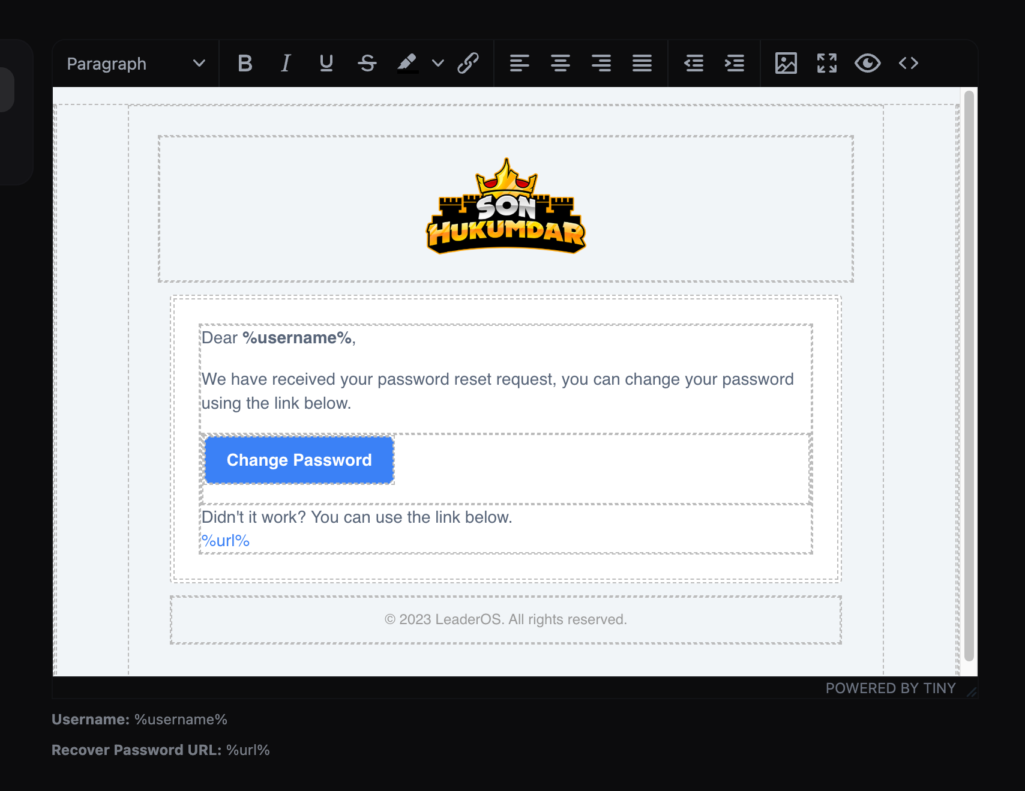Justify the text

[642, 63]
